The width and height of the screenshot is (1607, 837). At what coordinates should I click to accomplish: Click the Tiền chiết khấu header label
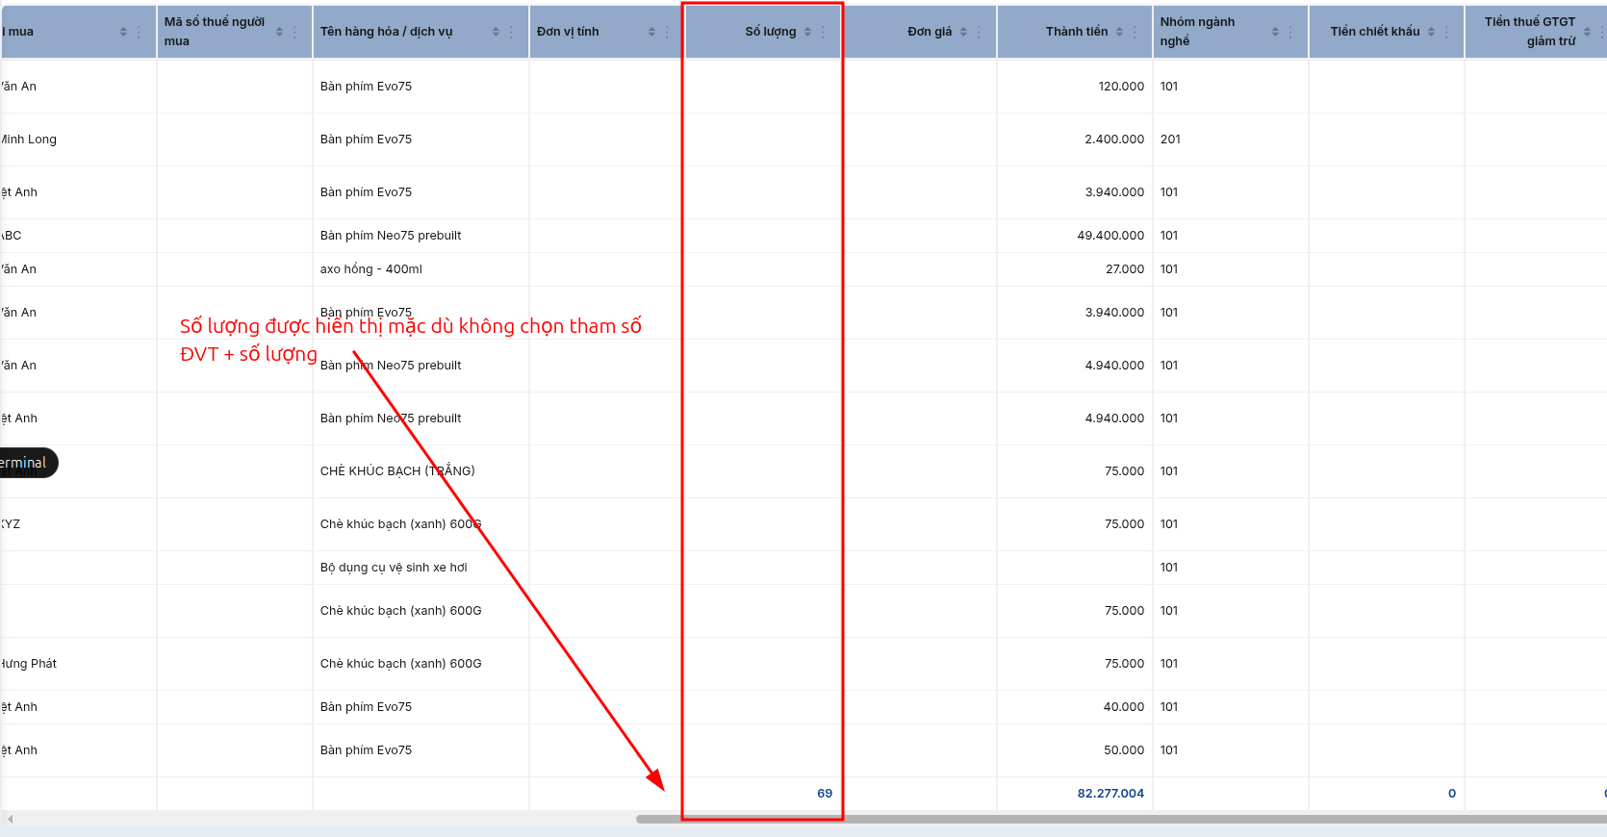click(x=1374, y=32)
